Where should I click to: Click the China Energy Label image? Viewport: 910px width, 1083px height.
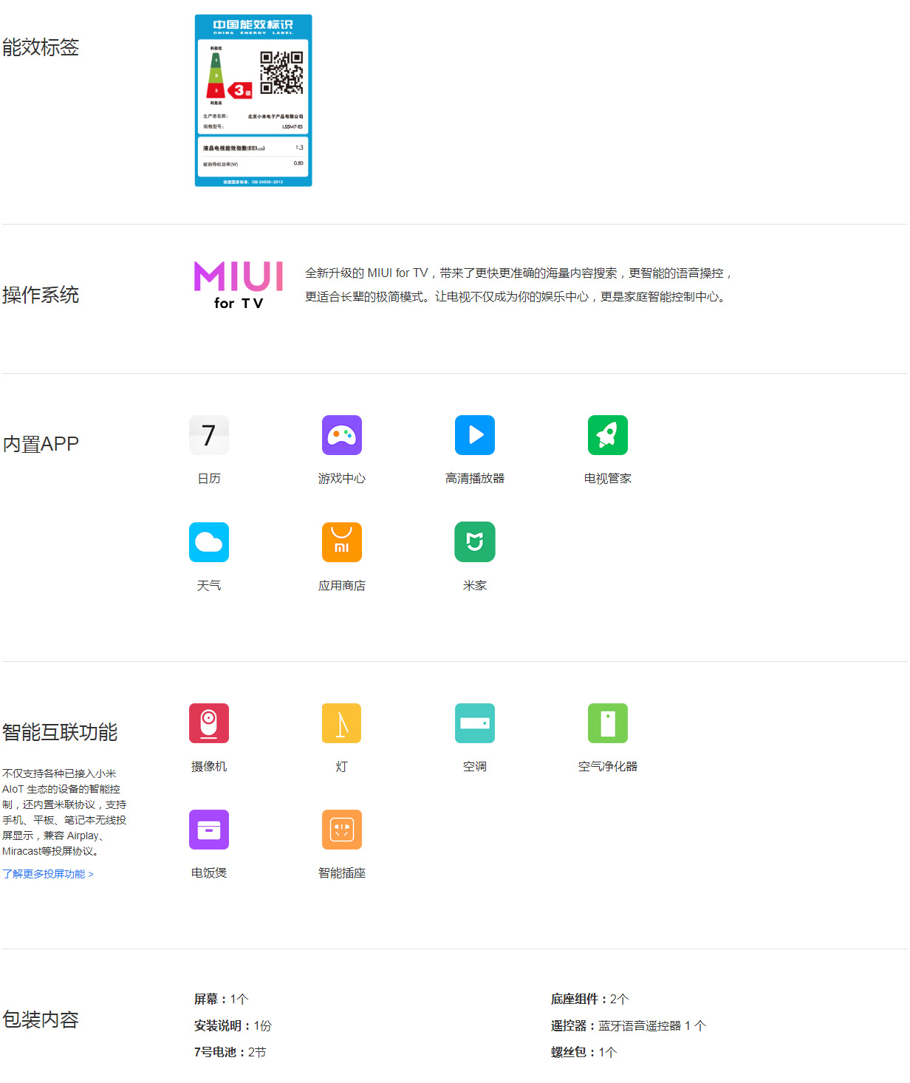click(253, 100)
